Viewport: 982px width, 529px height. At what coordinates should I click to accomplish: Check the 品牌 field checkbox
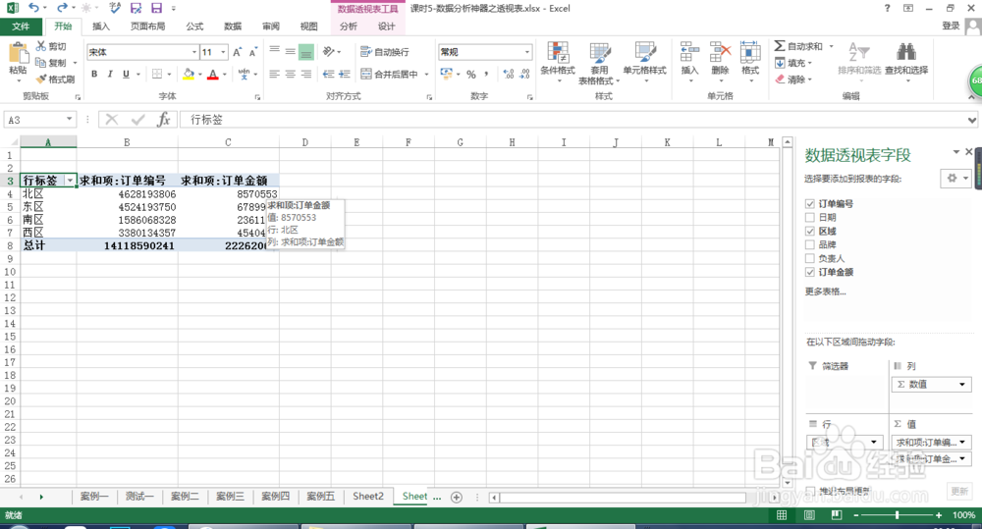point(810,244)
